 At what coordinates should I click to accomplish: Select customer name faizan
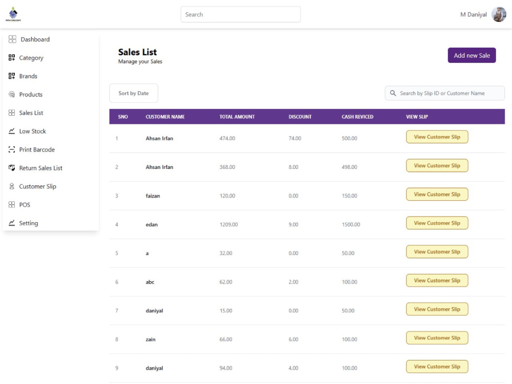(153, 196)
